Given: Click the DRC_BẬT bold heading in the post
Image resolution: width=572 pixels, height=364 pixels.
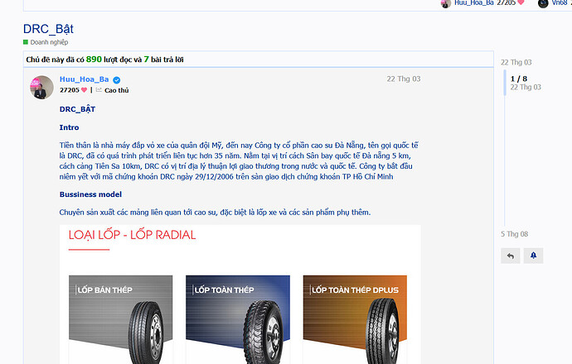Looking at the screenshot, I should 77,109.
